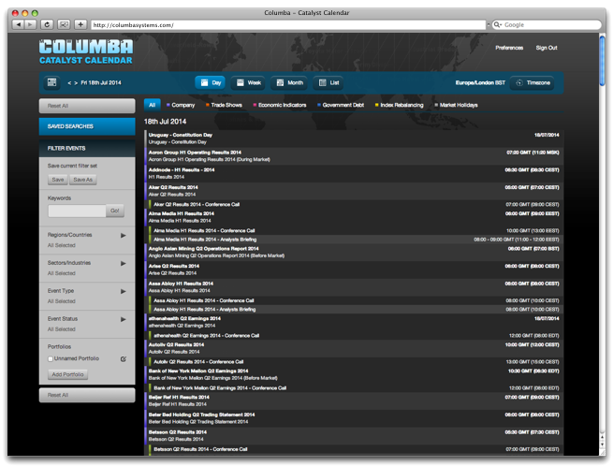Viewport: 613px width, 466px height.
Task: Filter by Company events
Action: click(181, 105)
